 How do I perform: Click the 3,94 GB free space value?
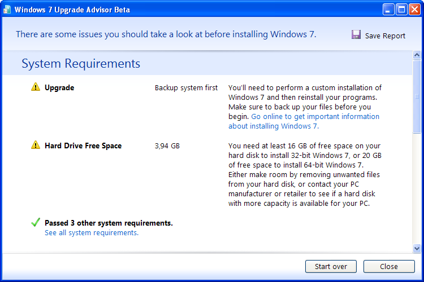167,146
